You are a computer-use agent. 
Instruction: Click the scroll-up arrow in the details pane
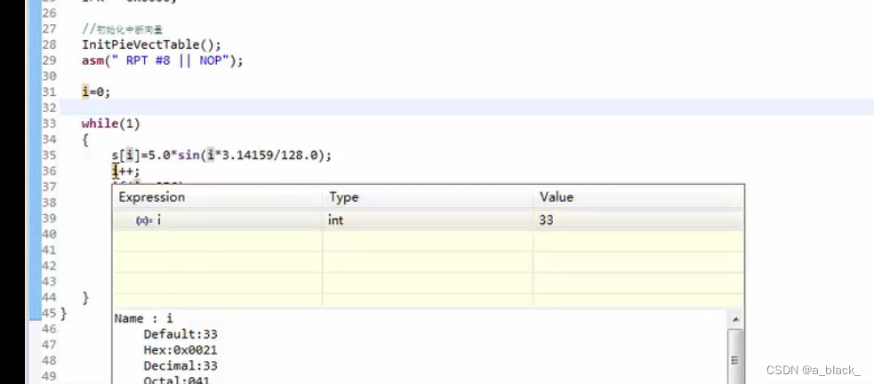[735, 320]
